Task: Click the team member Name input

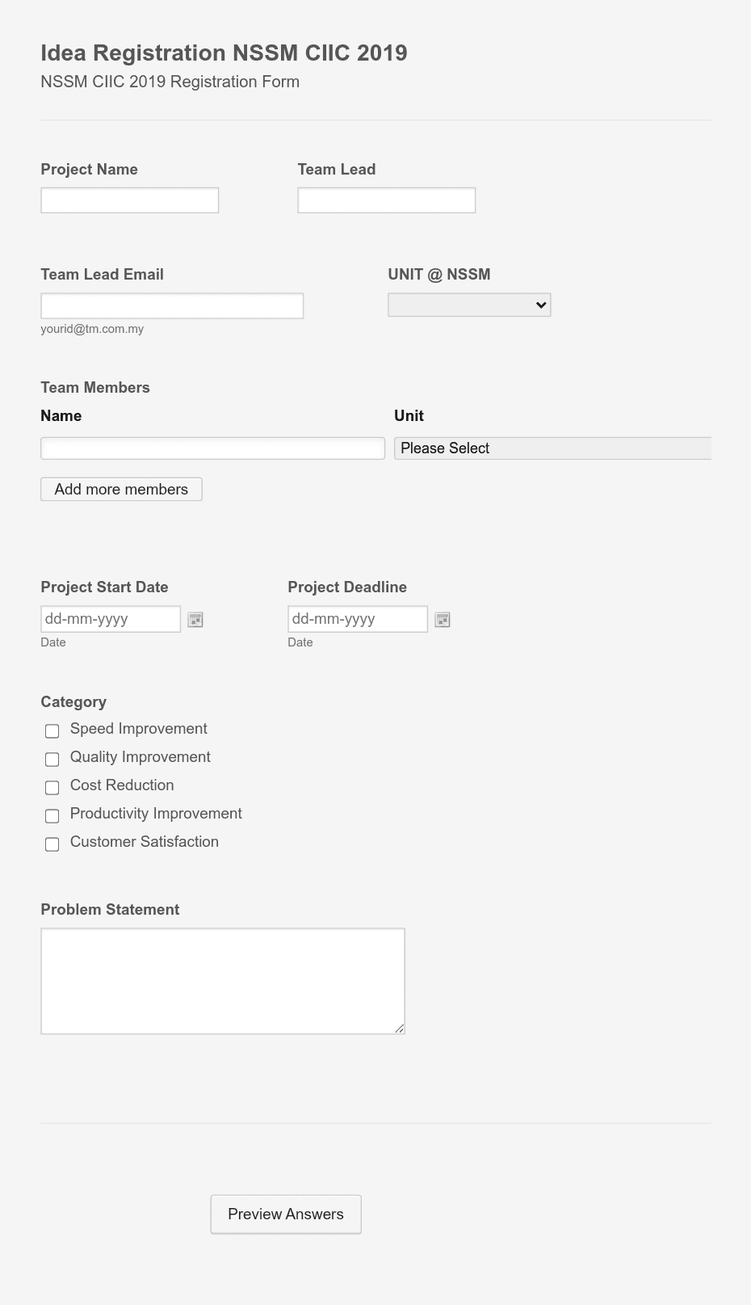Action: (x=212, y=448)
